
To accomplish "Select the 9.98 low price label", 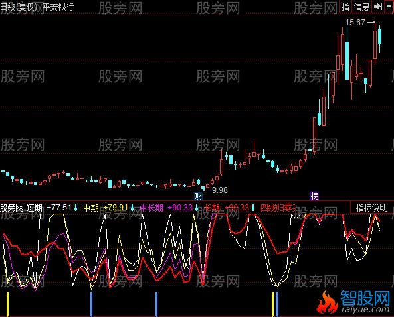I will 220,190.
